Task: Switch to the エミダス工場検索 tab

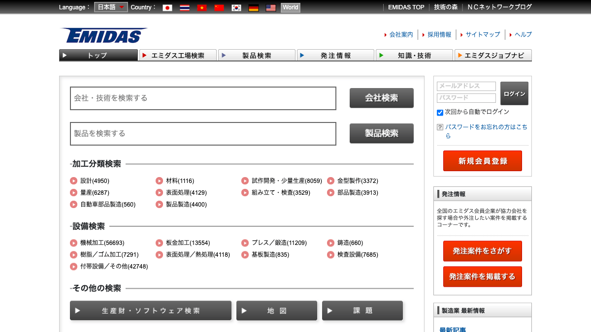Action: [x=178, y=55]
